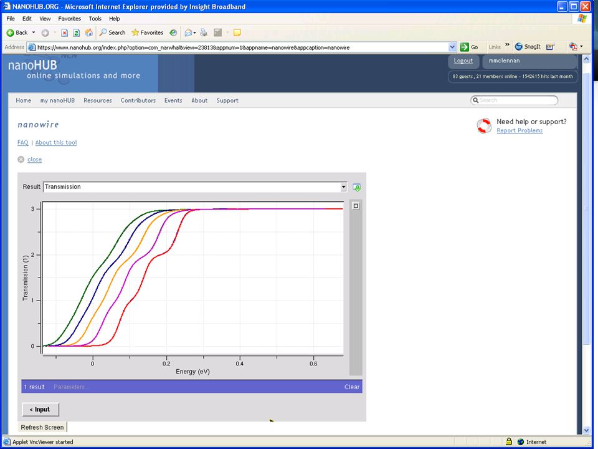
Task: Click the plot legend square button
Action: coord(356,206)
